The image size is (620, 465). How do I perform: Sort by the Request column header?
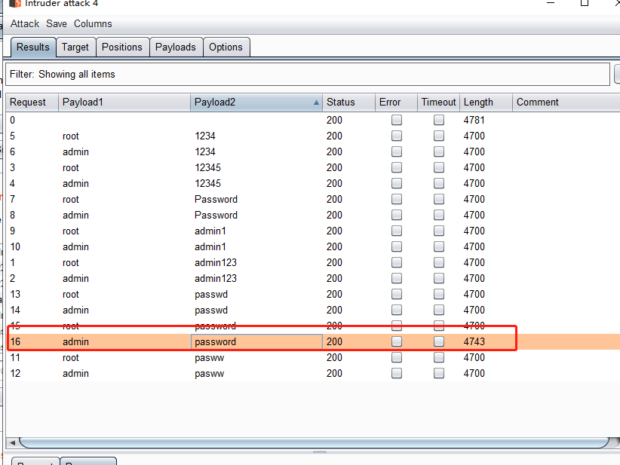[x=32, y=102]
